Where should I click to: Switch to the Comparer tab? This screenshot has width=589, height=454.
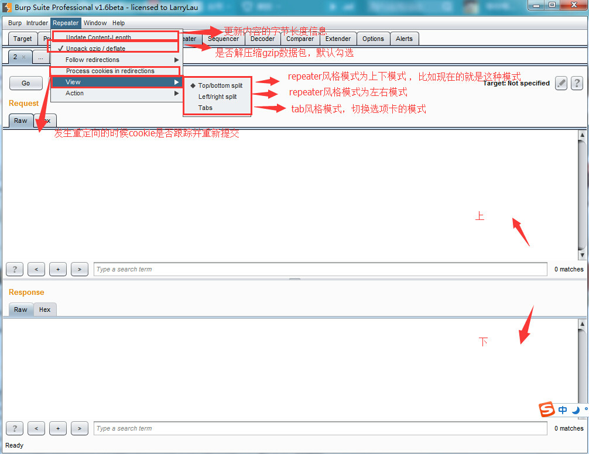[300, 39]
